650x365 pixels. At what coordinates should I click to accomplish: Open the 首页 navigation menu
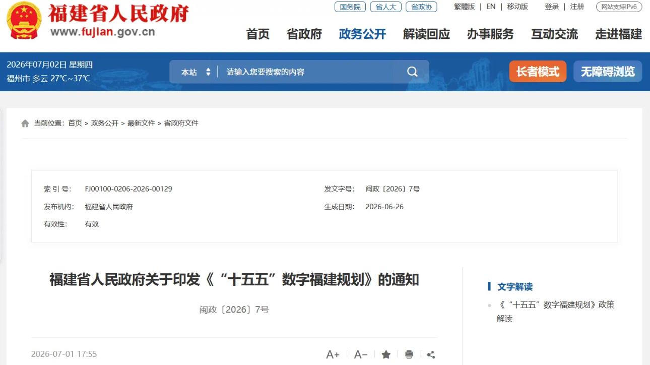[x=258, y=34]
